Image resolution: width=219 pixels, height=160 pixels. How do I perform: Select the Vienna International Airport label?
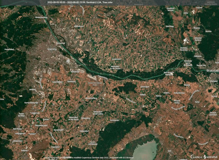pyautogui.click(x=94, y=84)
